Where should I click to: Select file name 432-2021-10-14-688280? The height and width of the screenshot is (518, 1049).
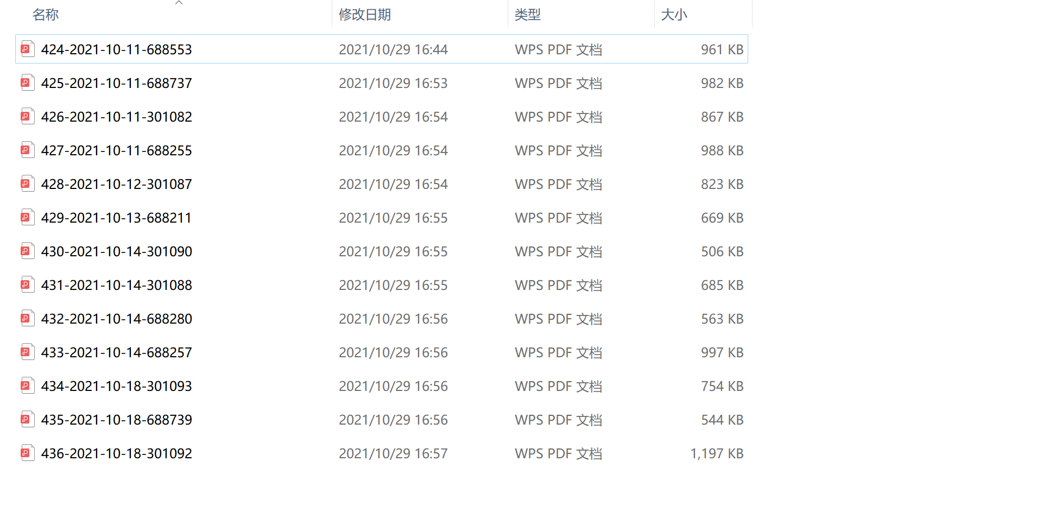click(x=117, y=319)
